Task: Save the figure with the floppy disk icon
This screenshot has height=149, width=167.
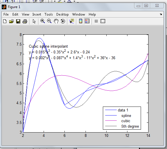Action: tap(18, 21)
